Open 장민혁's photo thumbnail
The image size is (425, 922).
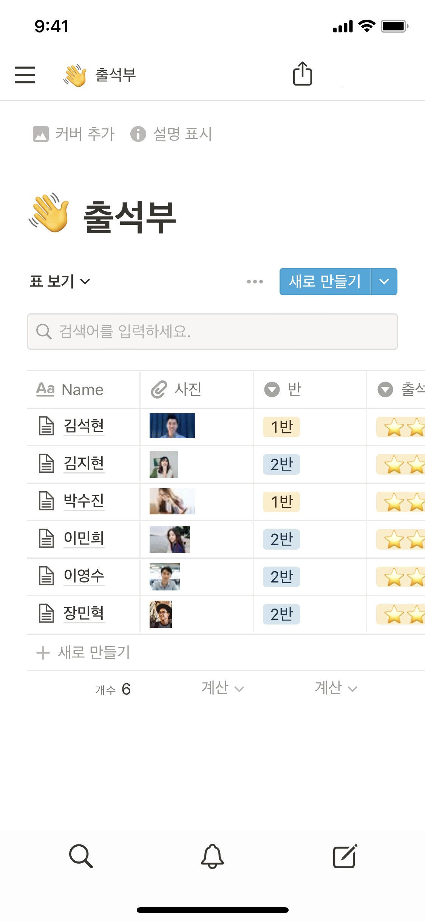coord(161,614)
